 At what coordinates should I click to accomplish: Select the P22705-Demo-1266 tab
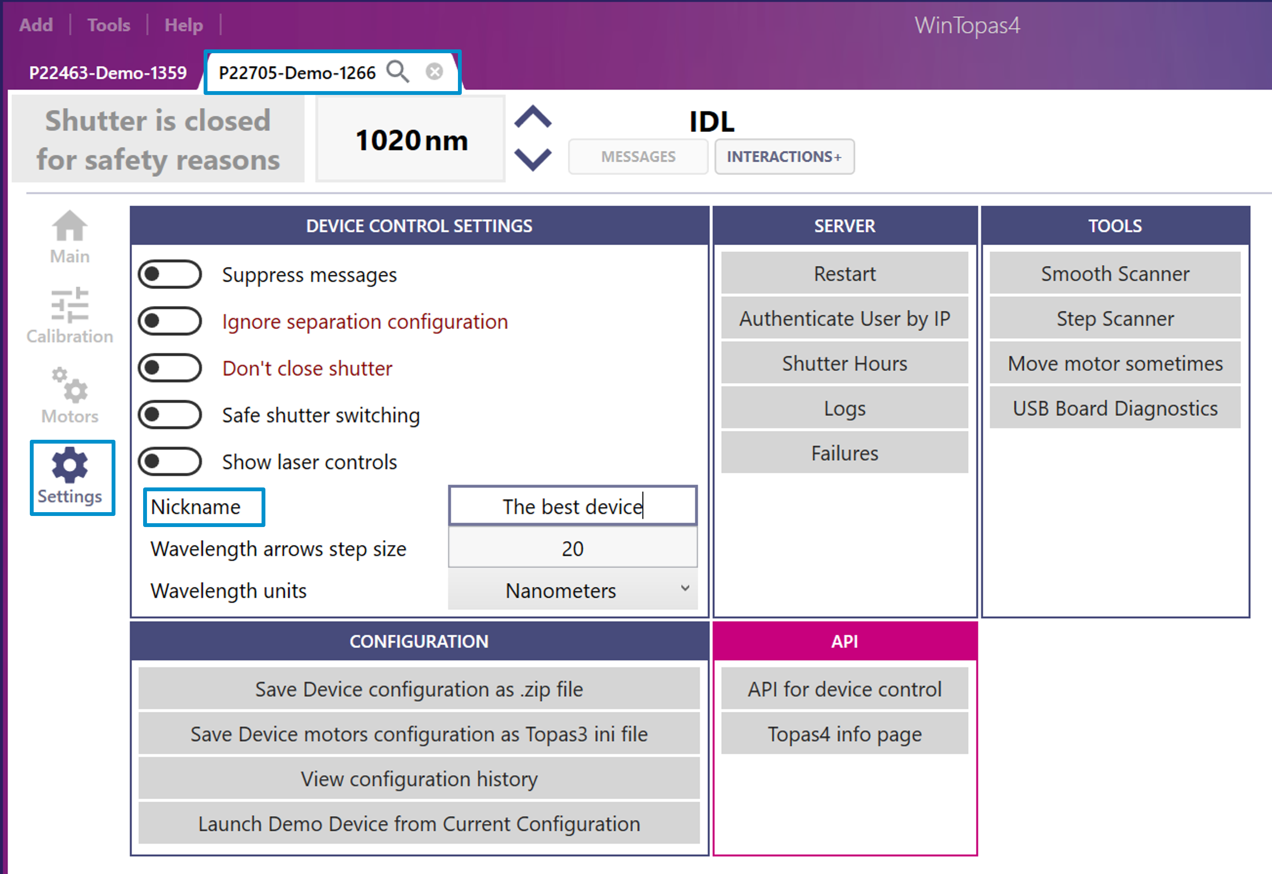coord(297,72)
